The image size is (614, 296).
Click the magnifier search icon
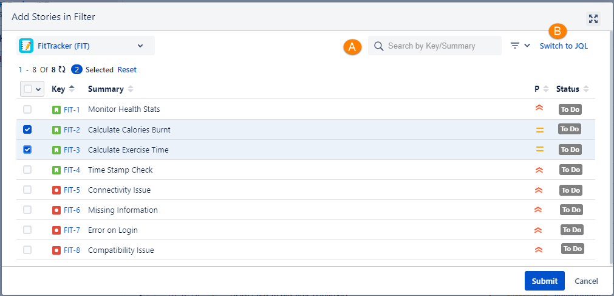(378, 46)
